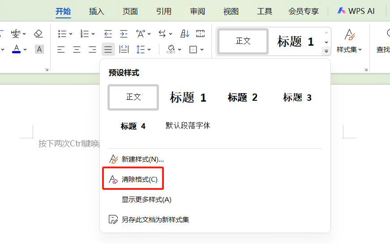Open styles group dialog launcher arrow
The width and height of the screenshot is (390, 244).
coord(366,70)
